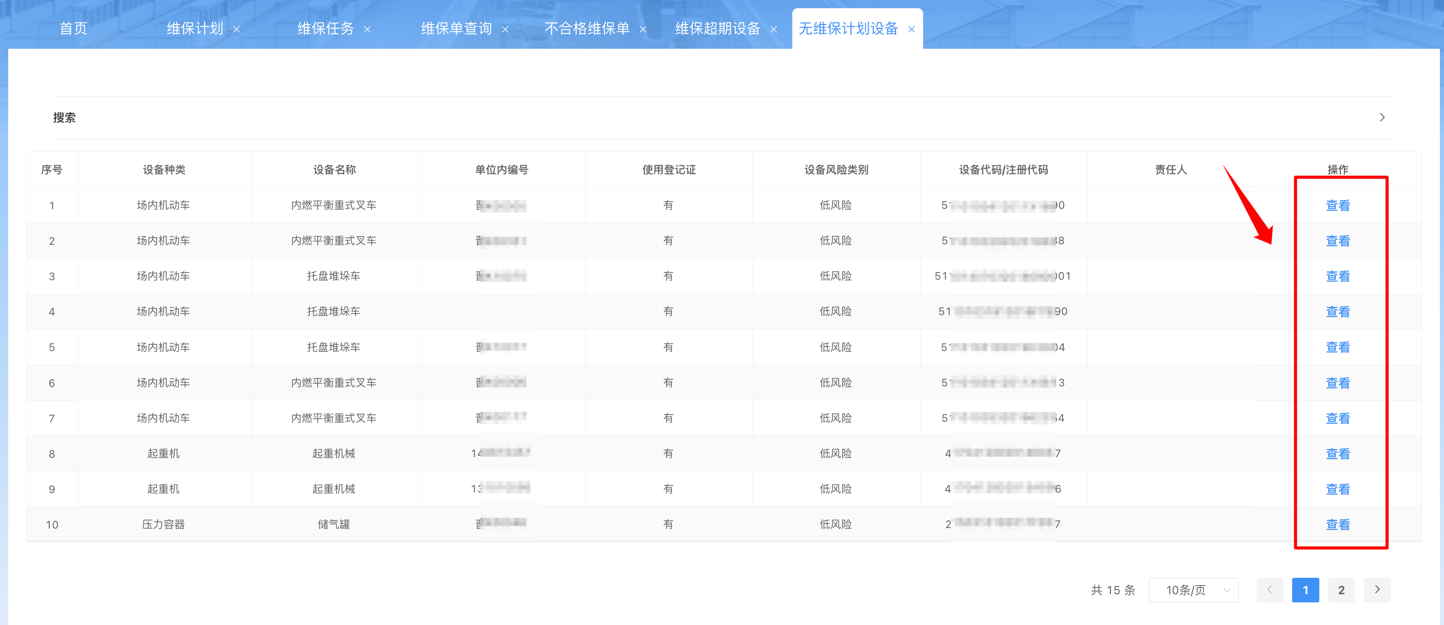Click 查看 for row 4 托盘堆垛车
Image resolution: width=1444 pixels, height=625 pixels.
click(1337, 311)
